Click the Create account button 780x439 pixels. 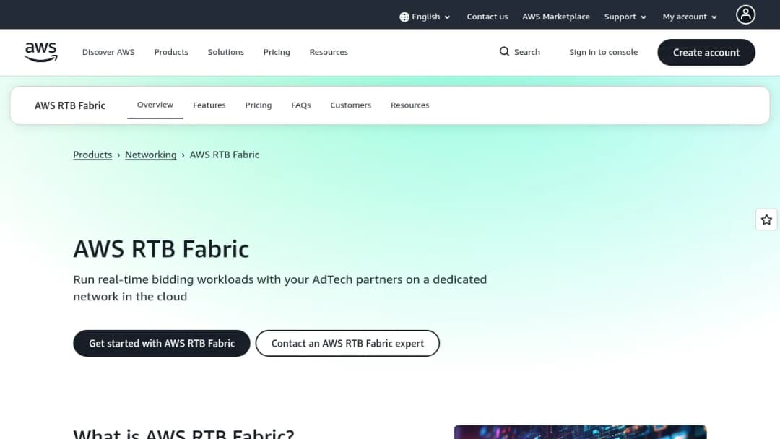click(x=706, y=52)
